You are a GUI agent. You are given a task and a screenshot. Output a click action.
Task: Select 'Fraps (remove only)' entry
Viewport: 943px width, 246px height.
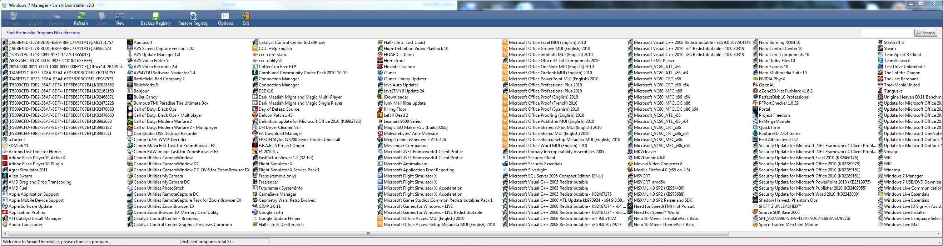274,176
